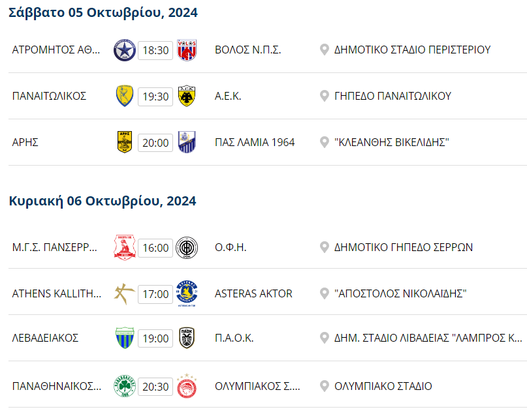Click the Atromitos blue star team logo
Image resolution: width=527 pixels, height=418 pixels.
point(125,50)
